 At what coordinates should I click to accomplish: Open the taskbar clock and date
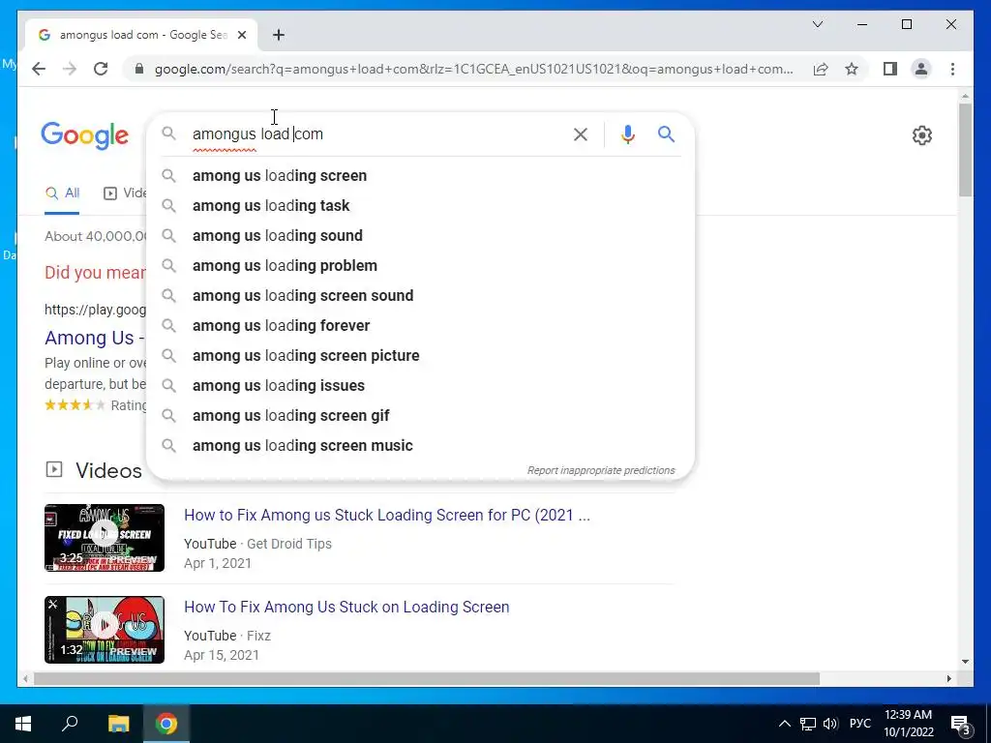click(908, 724)
